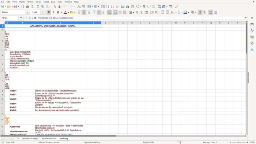
Task: Toggle Underline formatting
Action: click(58, 12)
